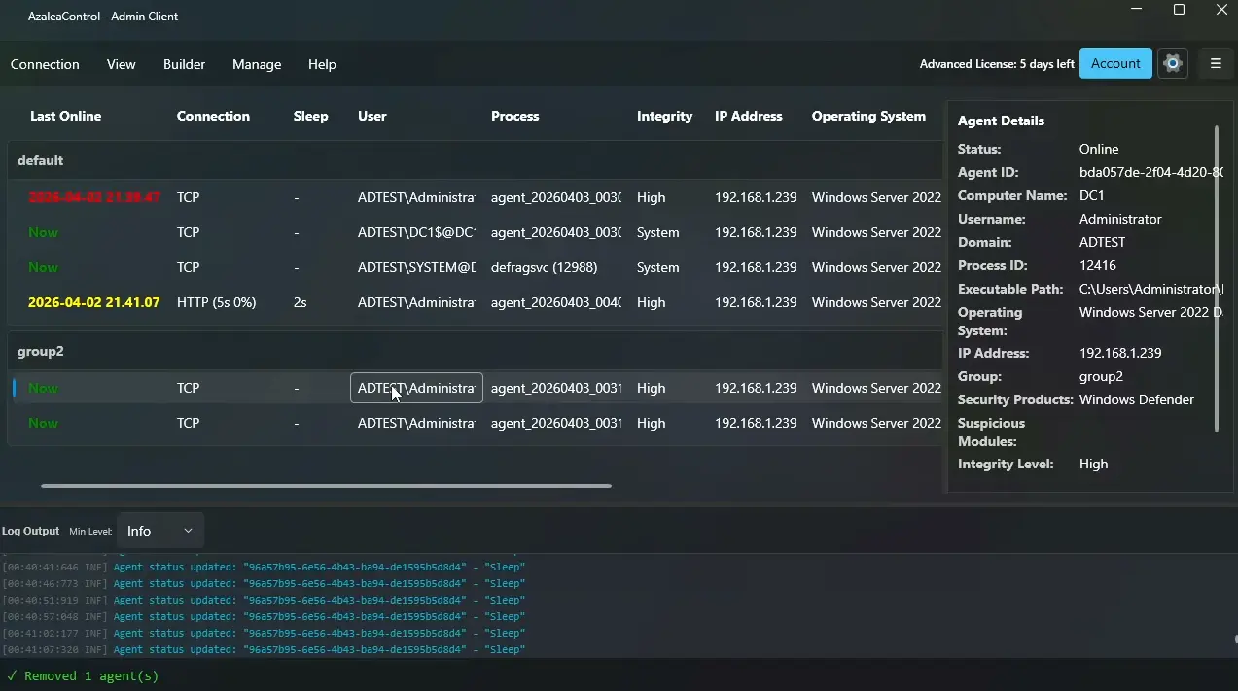Viewport: 1238px width, 691px height.
Task: Sort by the Connection column header
Action: click(213, 116)
